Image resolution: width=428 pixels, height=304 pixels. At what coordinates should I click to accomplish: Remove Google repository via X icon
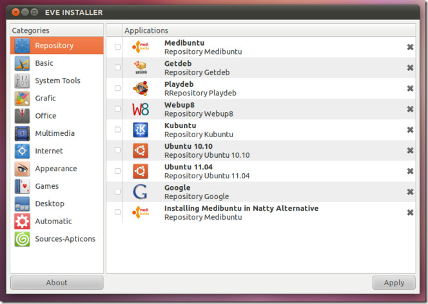click(410, 192)
